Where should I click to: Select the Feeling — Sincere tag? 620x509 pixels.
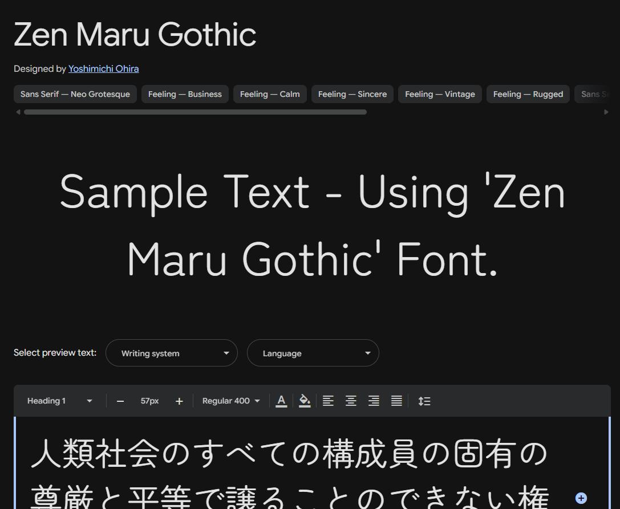pos(352,94)
